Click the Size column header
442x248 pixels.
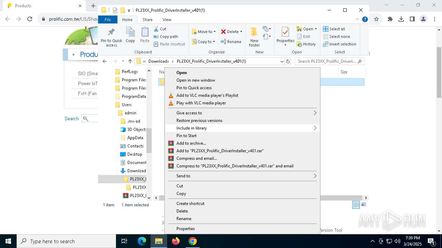pyautogui.click(x=352, y=72)
